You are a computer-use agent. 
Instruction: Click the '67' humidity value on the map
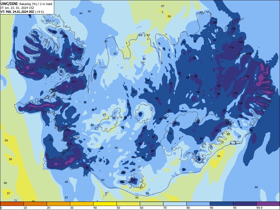(163, 6)
